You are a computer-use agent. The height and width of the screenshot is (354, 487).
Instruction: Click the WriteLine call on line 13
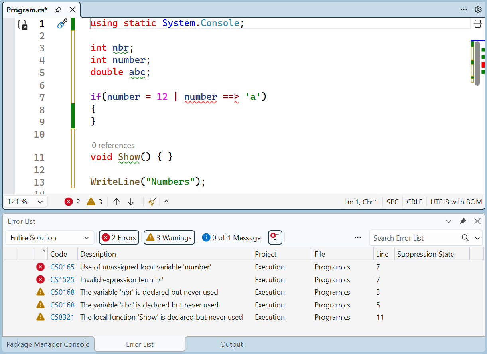tap(115, 182)
